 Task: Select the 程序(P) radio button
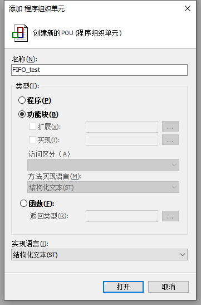point(22,100)
